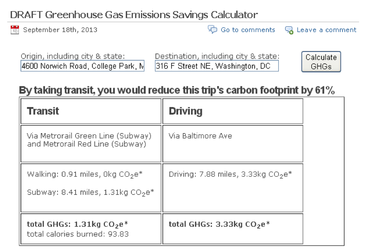The image size is (367, 249).
Task: Click the Transit column header cell
Action: pos(91,111)
